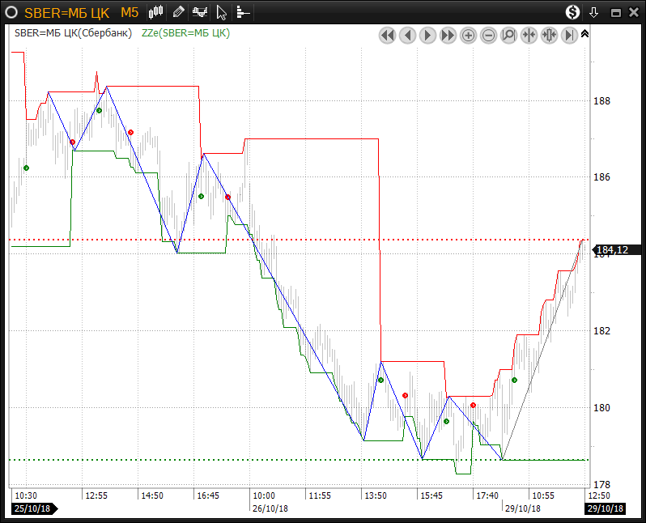Click the magnifier zoom-area button
The width and height of the screenshot is (646, 523).
click(x=509, y=35)
